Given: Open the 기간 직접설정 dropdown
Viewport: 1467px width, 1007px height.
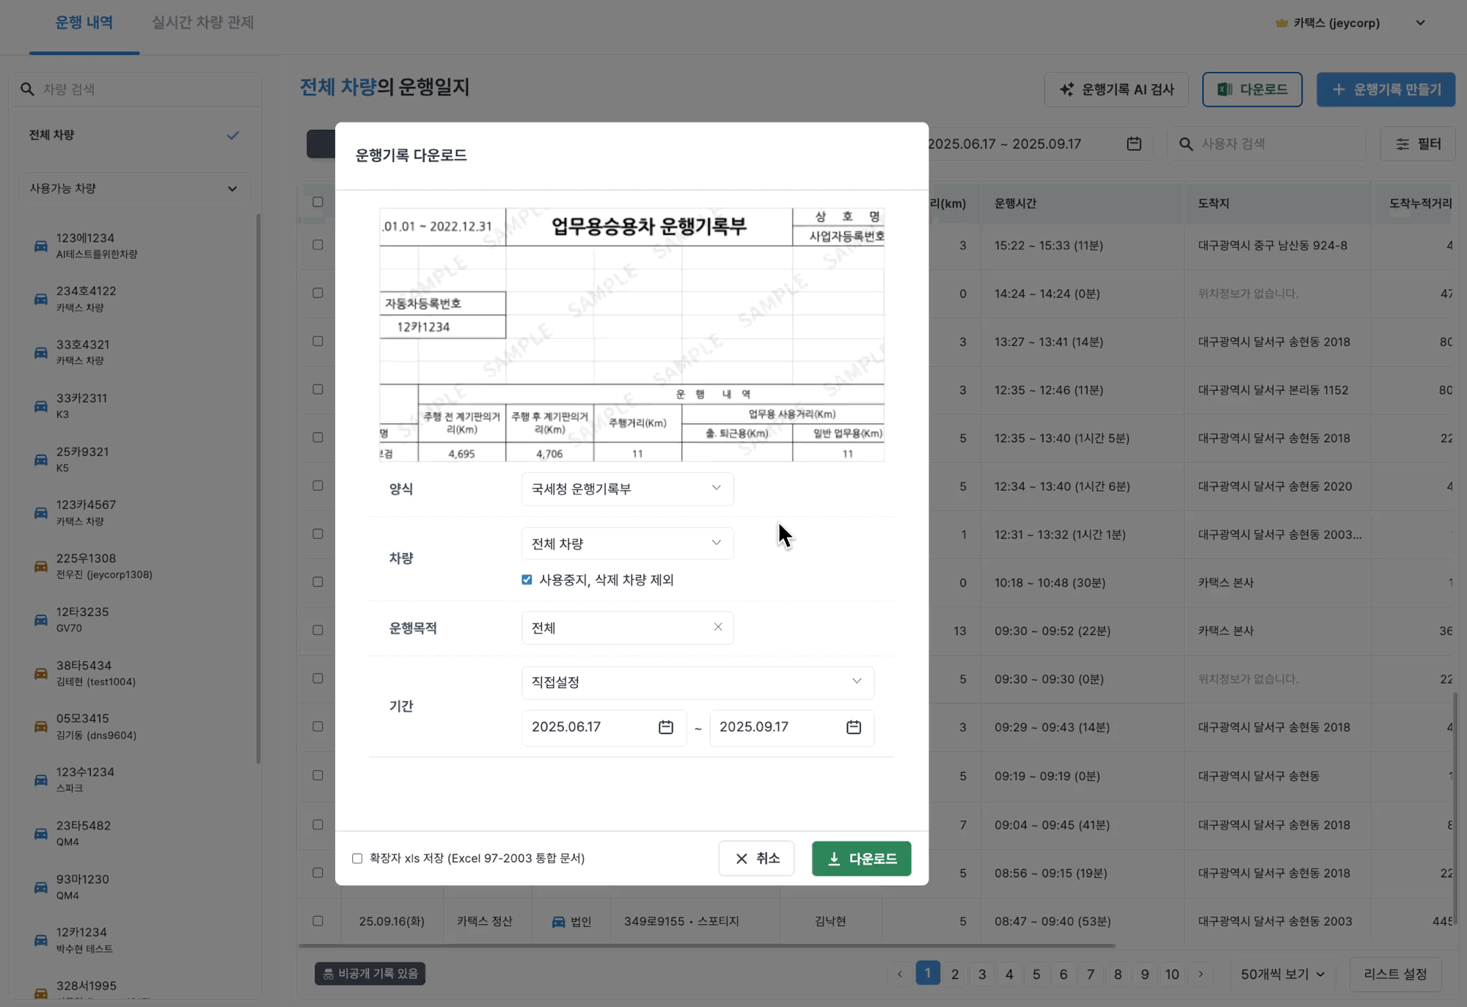Looking at the screenshot, I should (697, 682).
